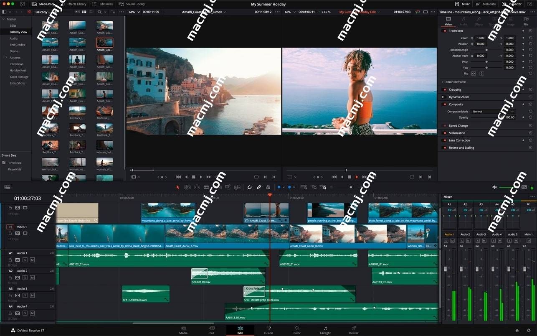Image resolution: width=537 pixels, height=336 pixels.
Task: Toggle the Stabilization switch
Action: pyautogui.click(x=444, y=133)
